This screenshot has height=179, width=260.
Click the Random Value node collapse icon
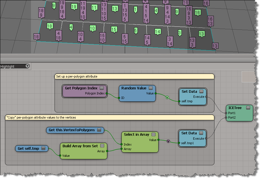(150, 88)
